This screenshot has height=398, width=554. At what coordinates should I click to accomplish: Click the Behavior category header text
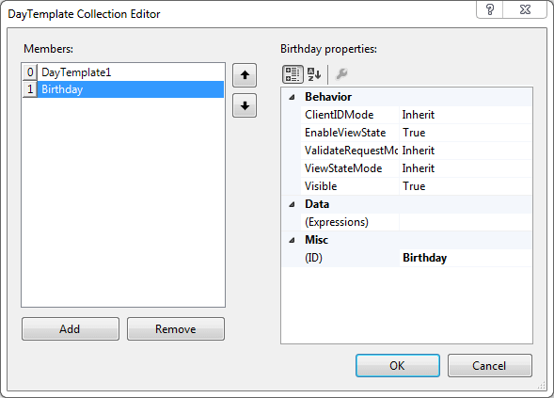point(328,97)
